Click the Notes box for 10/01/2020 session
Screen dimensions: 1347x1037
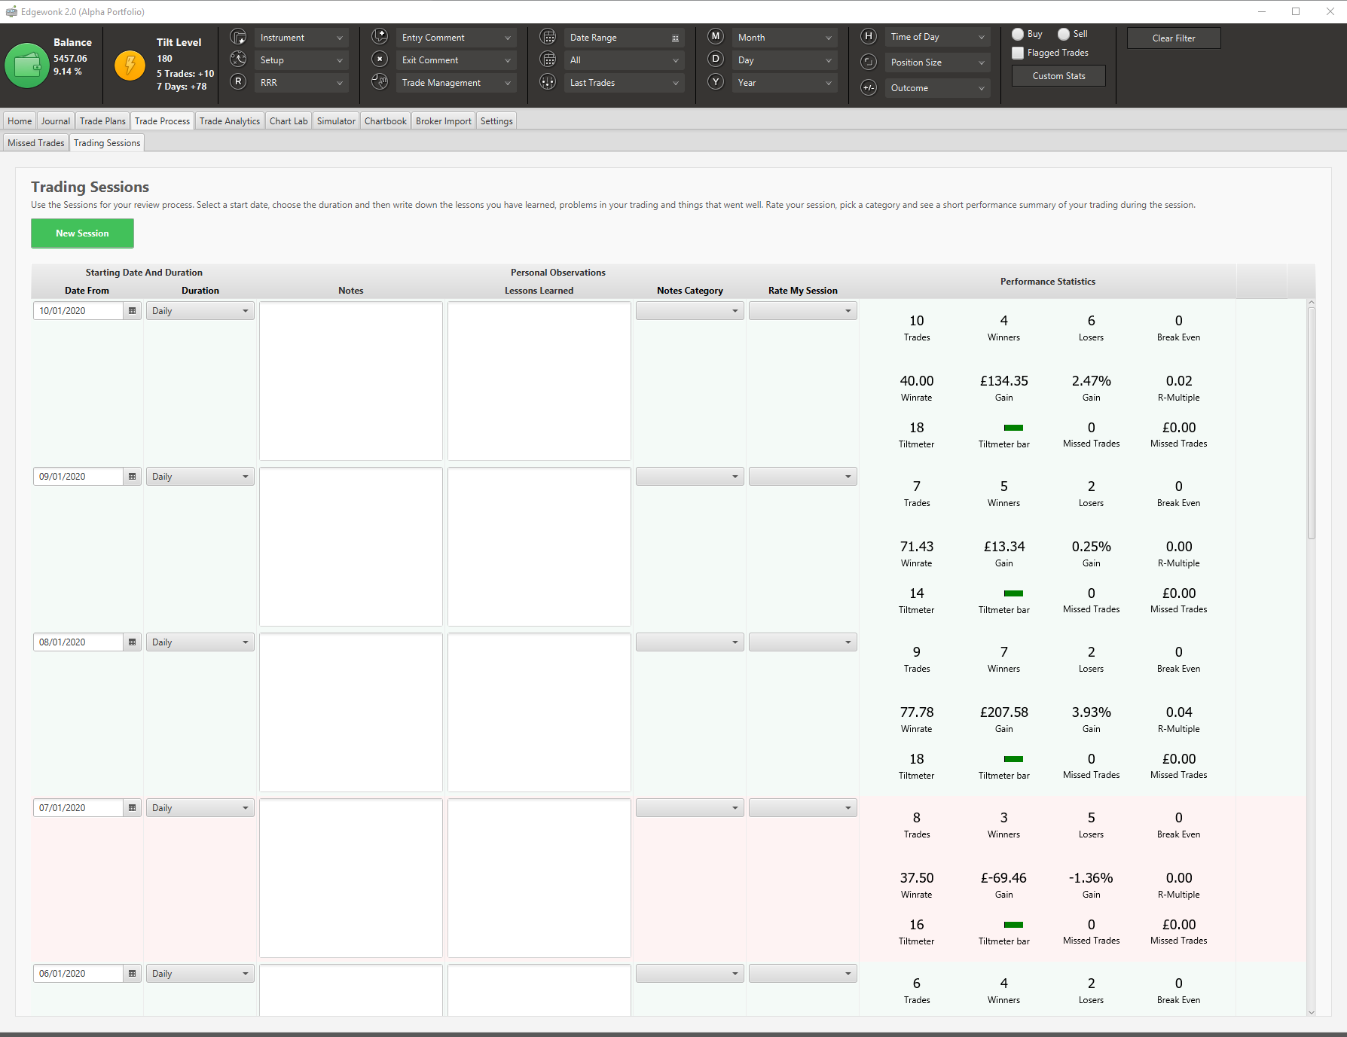pos(351,381)
